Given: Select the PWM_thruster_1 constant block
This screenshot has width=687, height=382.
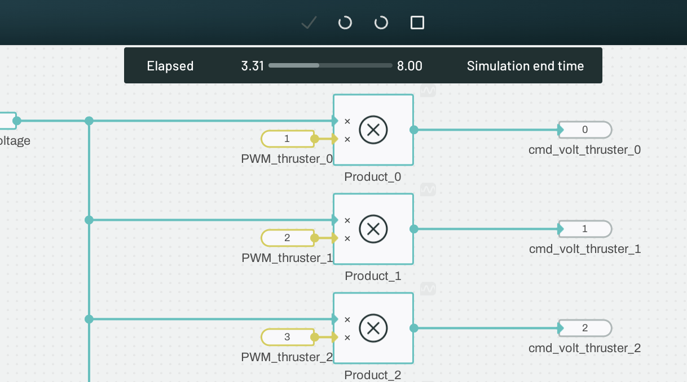Looking at the screenshot, I should pyautogui.click(x=287, y=238).
